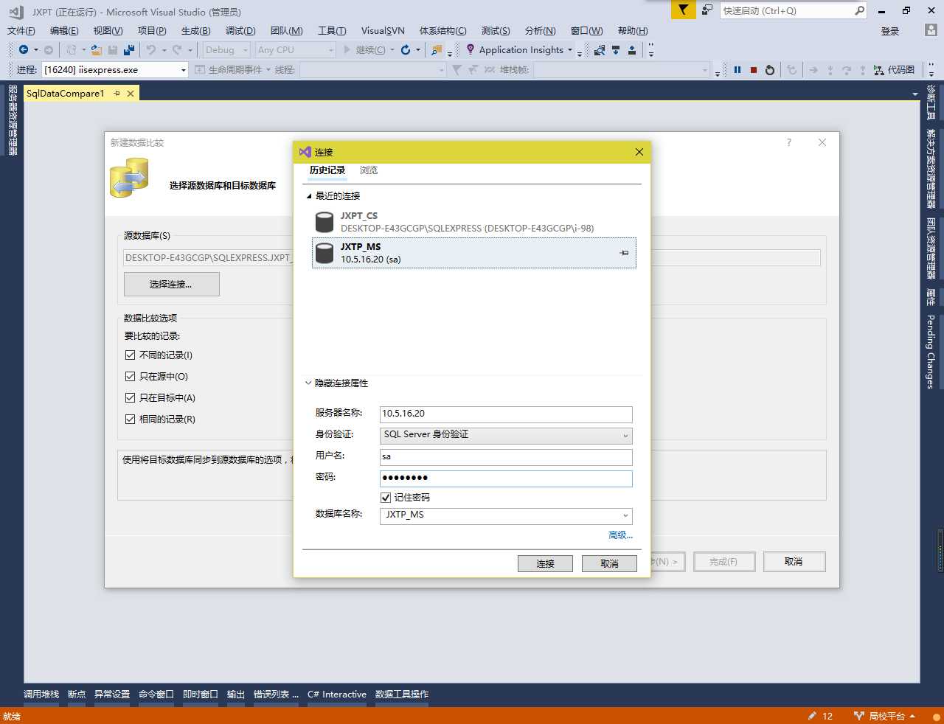Open file with the folder icon

click(96, 49)
